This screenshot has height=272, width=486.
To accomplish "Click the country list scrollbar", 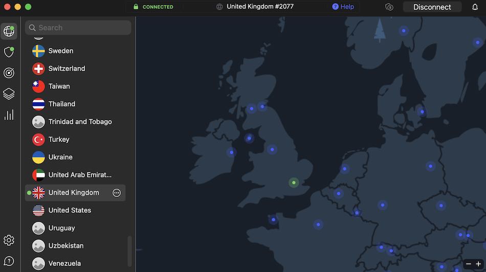I will (129, 251).
